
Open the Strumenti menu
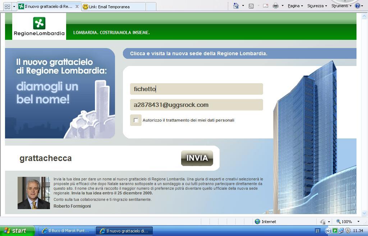coord(341,6)
